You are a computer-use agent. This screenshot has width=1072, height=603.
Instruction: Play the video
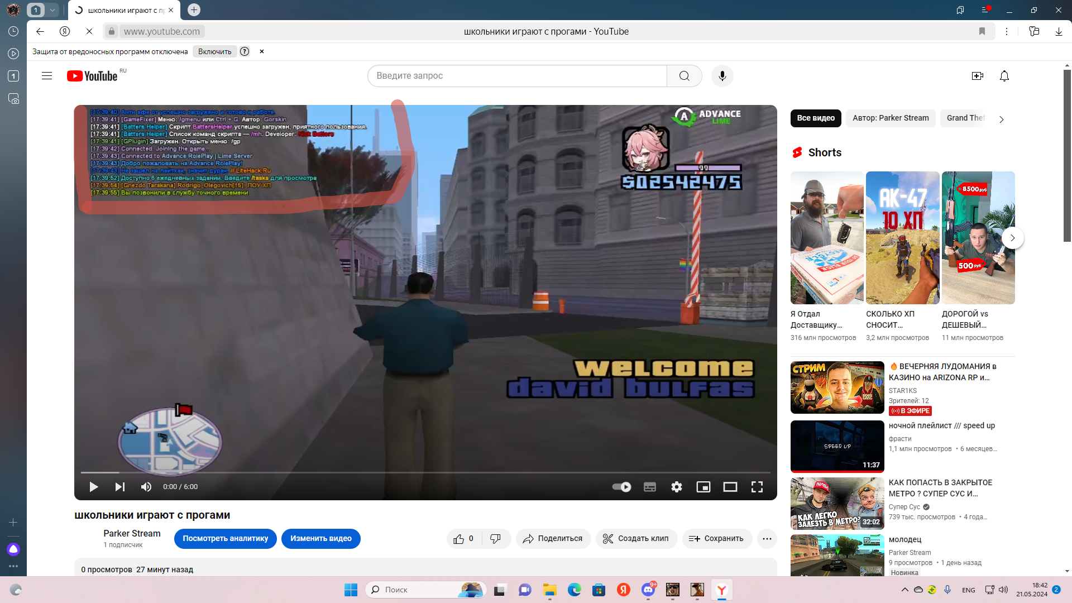pyautogui.click(x=94, y=487)
